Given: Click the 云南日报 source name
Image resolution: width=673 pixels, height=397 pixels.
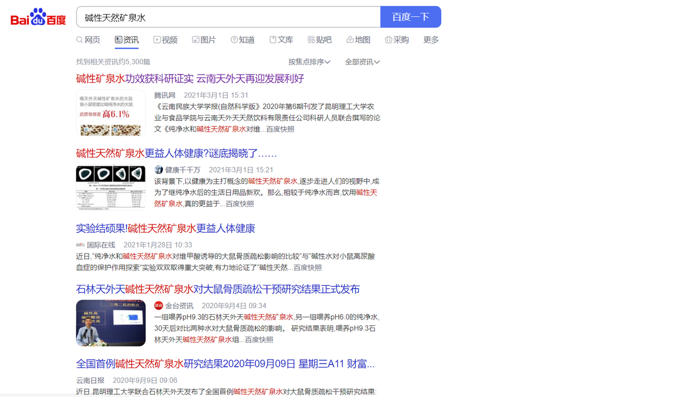Looking at the screenshot, I should [90, 380].
